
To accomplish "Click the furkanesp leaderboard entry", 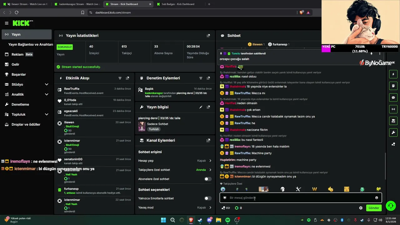I will click(x=279, y=44).
